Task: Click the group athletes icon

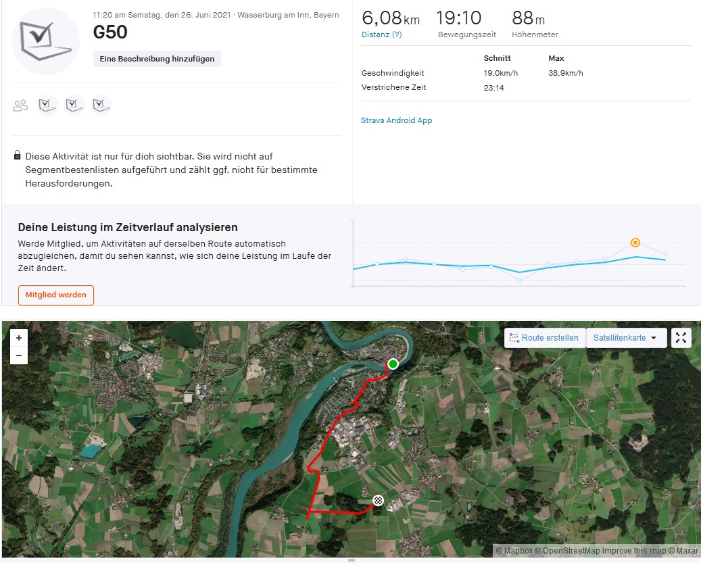Action: tap(20, 105)
